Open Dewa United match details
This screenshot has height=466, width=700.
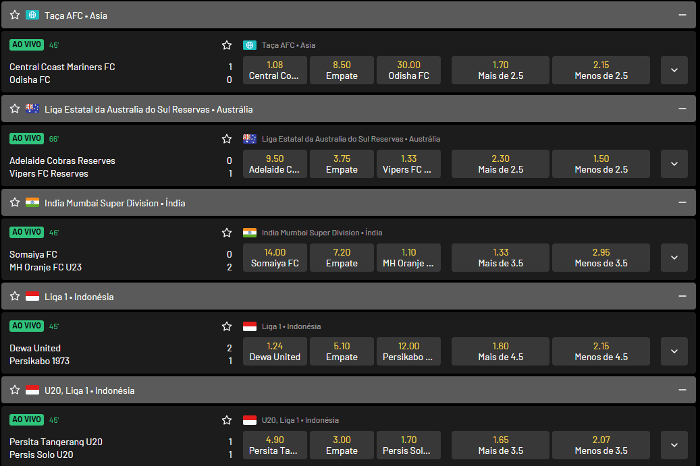pos(35,348)
